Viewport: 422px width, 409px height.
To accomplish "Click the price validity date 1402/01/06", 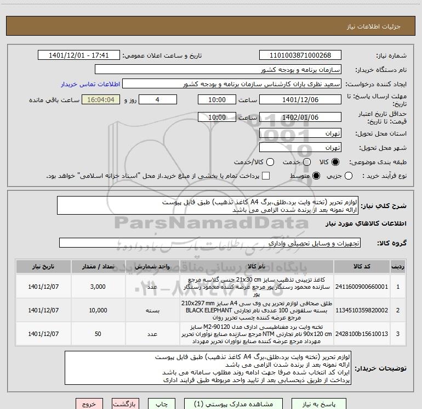I will click(300, 117).
